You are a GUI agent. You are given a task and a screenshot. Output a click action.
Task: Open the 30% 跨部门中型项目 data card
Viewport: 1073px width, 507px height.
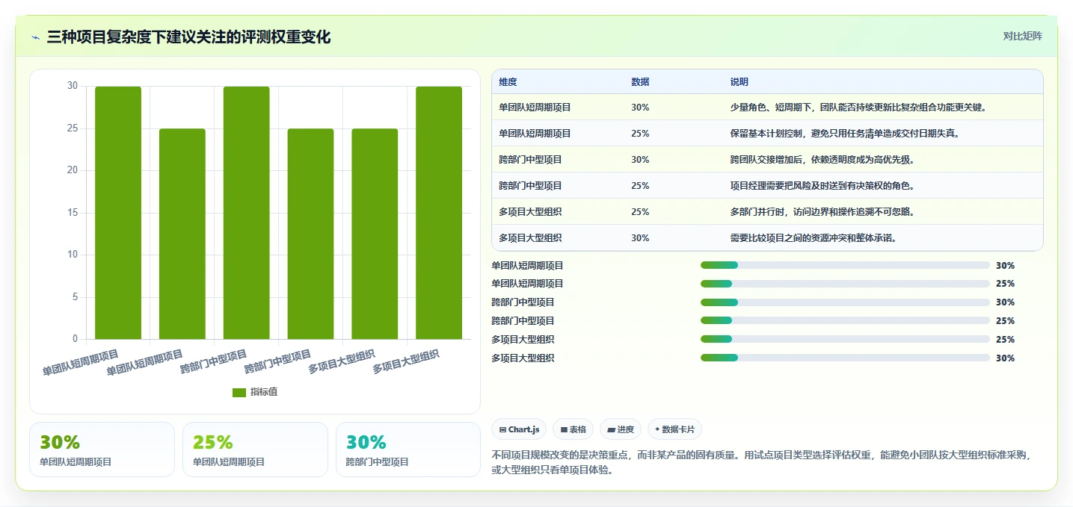(x=408, y=450)
